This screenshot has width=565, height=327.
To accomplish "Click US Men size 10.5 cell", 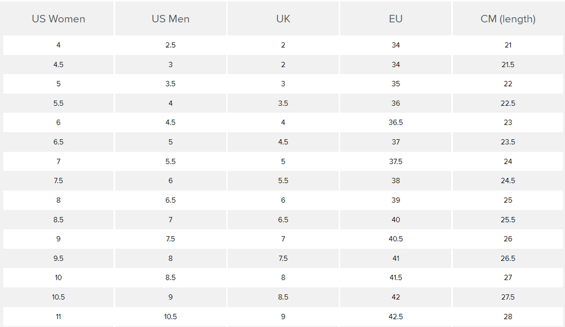I will [170, 317].
